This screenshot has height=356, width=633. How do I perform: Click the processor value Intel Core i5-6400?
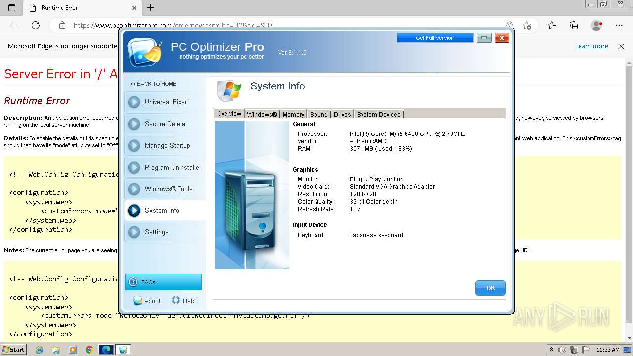coord(407,134)
